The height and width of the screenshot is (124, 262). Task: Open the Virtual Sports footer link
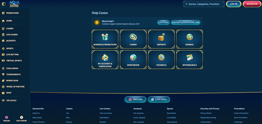click(172, 122)
